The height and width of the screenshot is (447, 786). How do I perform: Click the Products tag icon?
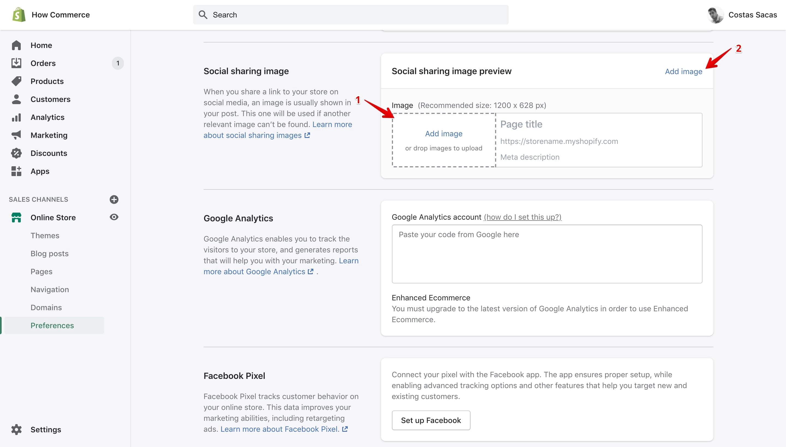pyautogui.click(x=16, y=81)
